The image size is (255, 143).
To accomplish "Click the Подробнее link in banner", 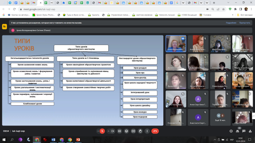I will pyautogui.click(x=231, y=23).
